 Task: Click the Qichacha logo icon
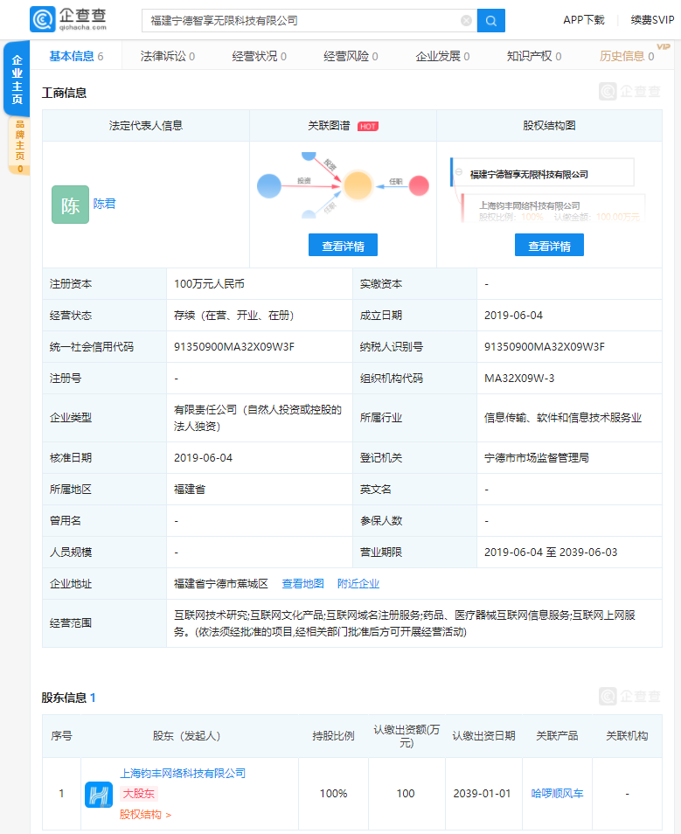[x=43, y=20]
